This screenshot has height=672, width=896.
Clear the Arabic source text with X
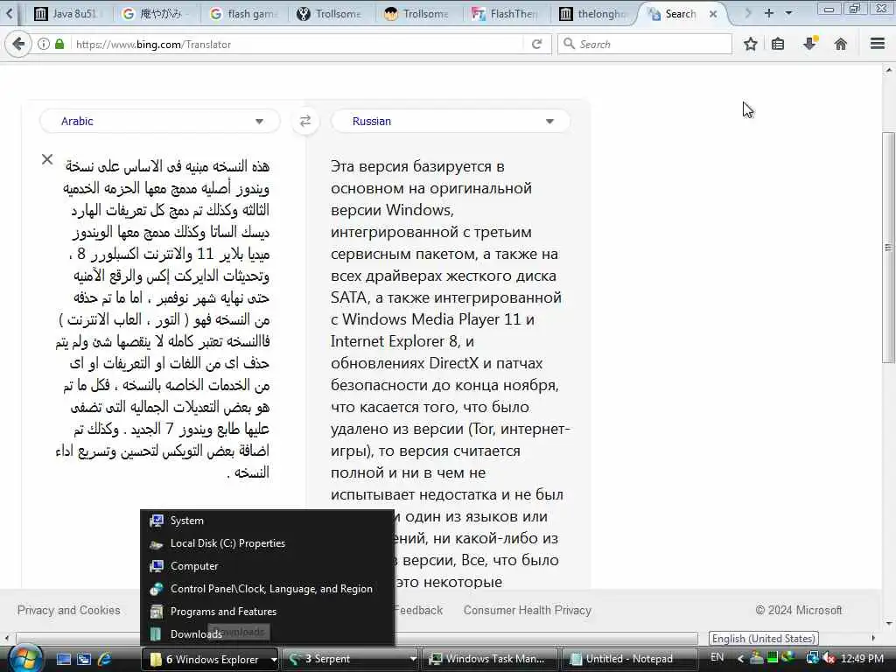[47, 159]
